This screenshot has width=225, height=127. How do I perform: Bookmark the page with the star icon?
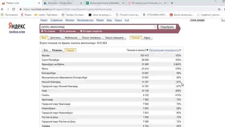click(x=219, y=9)
